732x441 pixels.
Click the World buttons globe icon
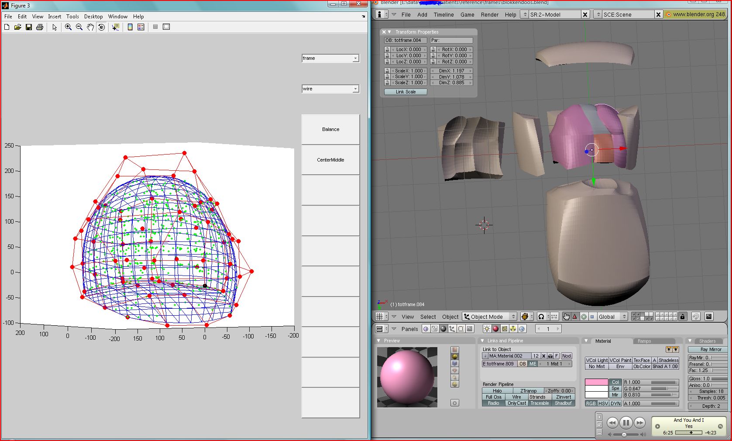point(522,329)
